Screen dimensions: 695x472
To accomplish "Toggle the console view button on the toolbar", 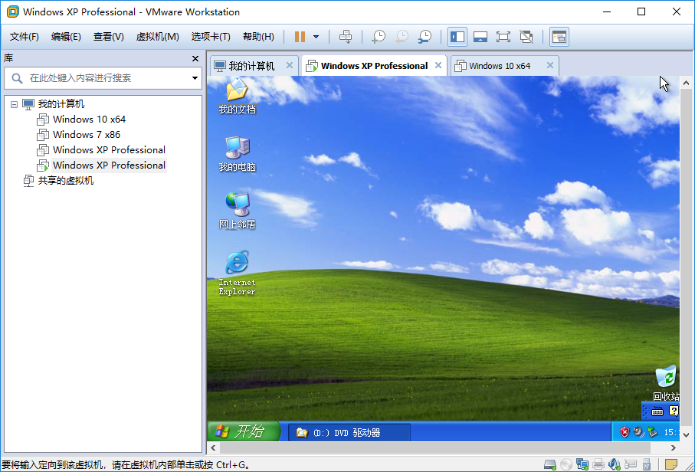I will [x=558, y=36].
